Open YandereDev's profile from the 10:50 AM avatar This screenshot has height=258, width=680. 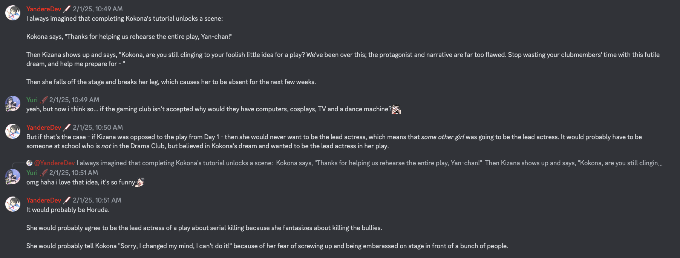click(13, 131)
